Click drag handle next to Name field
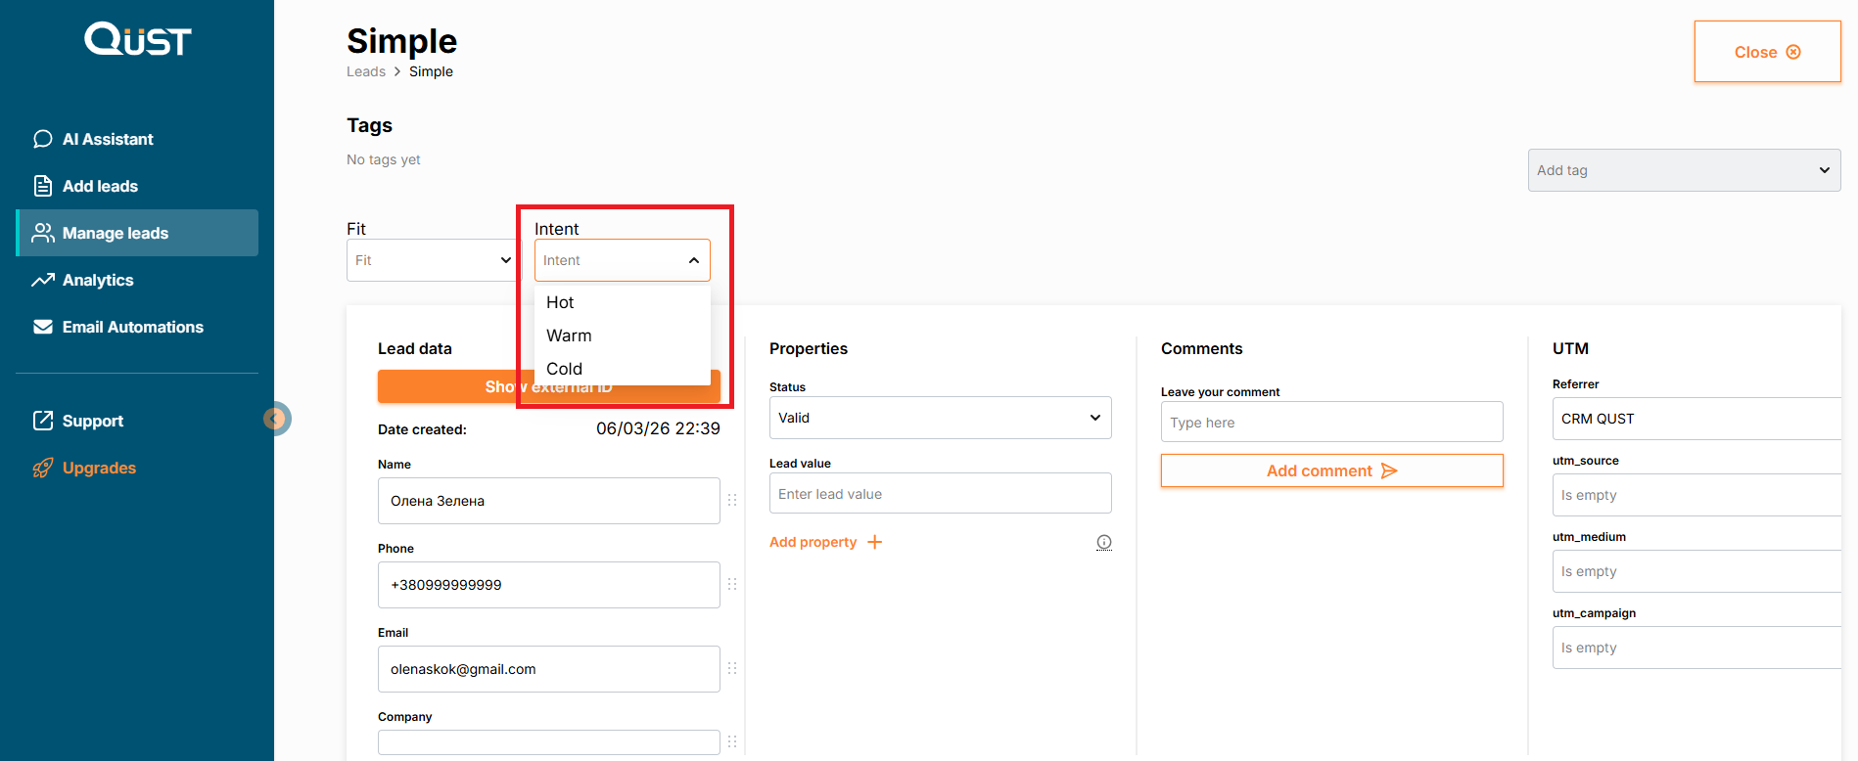Image resolution: width=1858 pixels, height=761 pixels. click(732, 500)
